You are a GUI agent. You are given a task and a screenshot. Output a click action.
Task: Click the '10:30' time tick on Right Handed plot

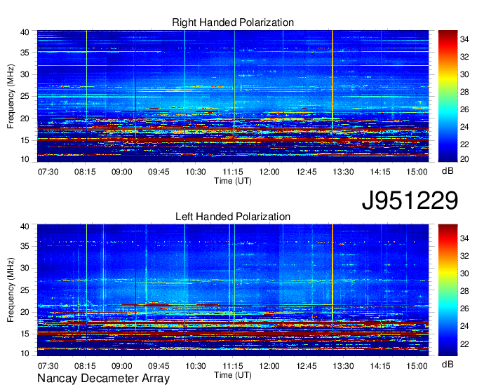[196, 172]
